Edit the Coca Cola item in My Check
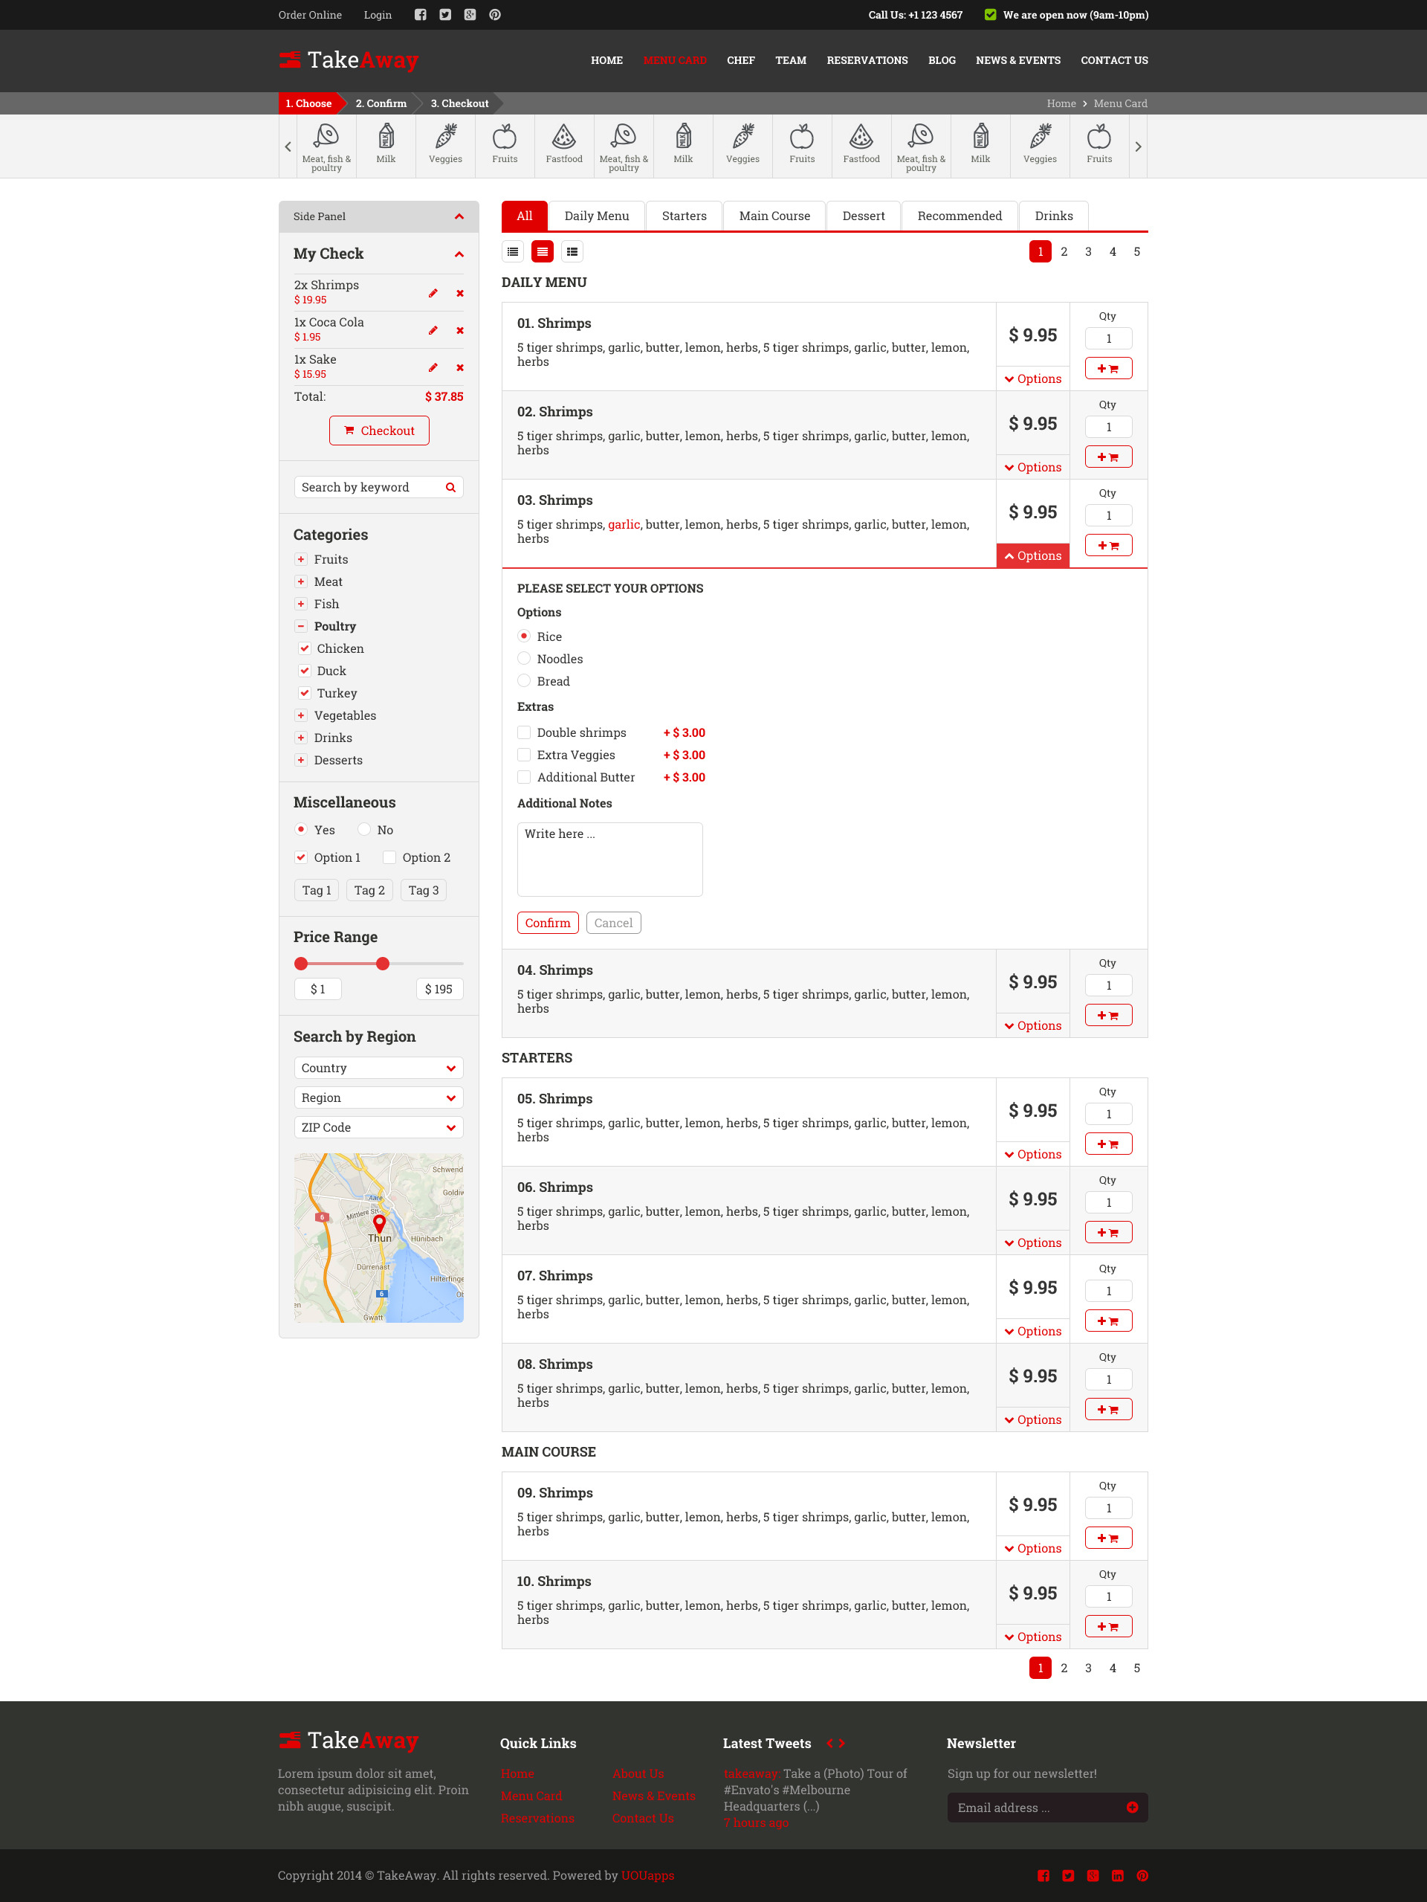 pyautogui.click(x=433, y=330)
